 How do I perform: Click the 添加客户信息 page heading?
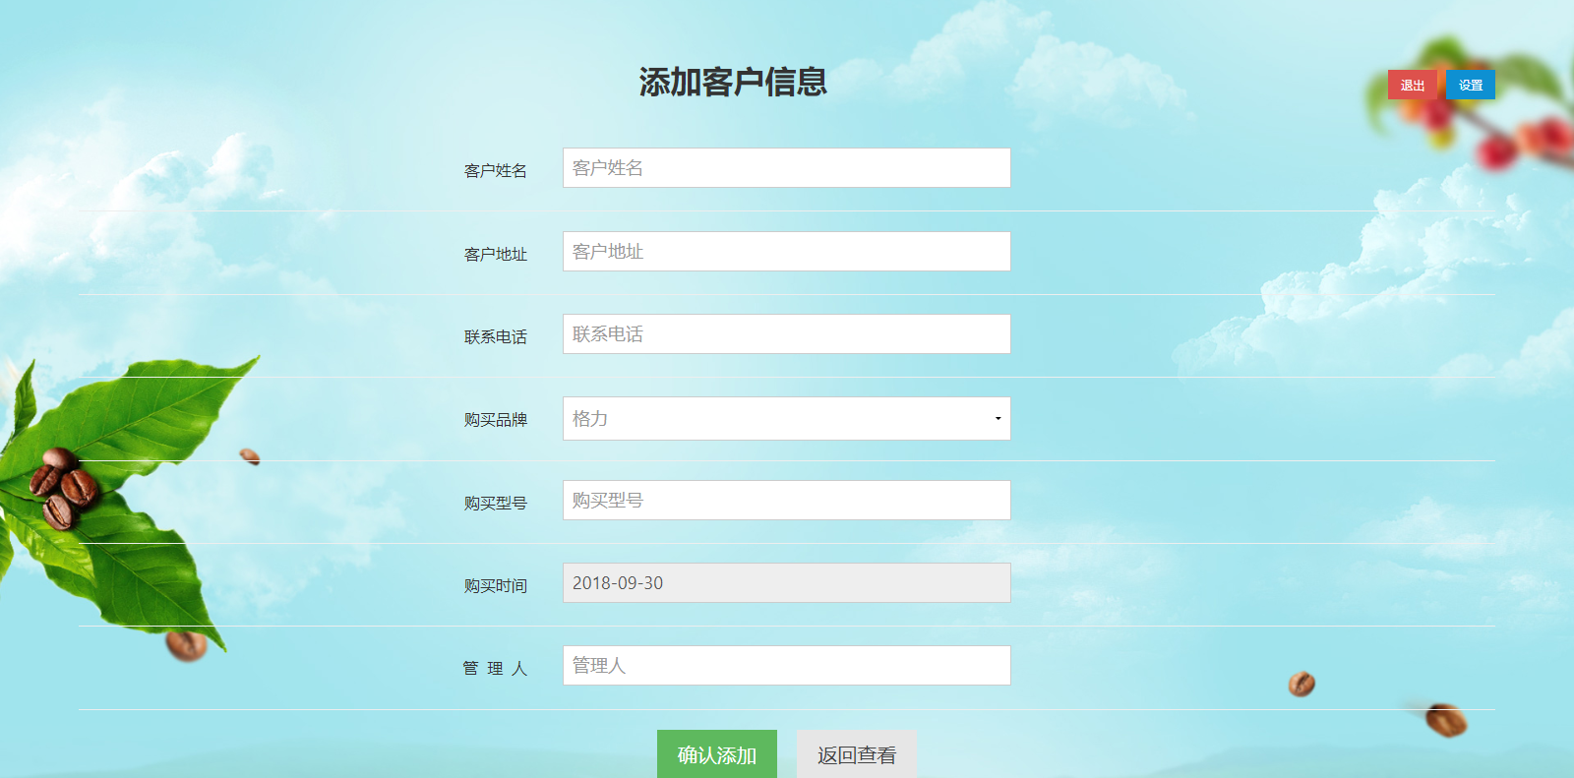tap(733, 82)
